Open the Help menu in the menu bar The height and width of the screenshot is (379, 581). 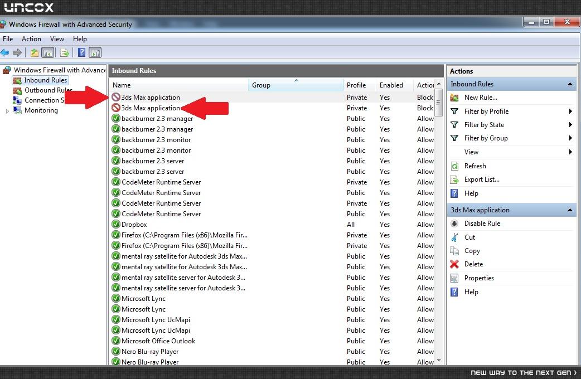click(80, 39)
